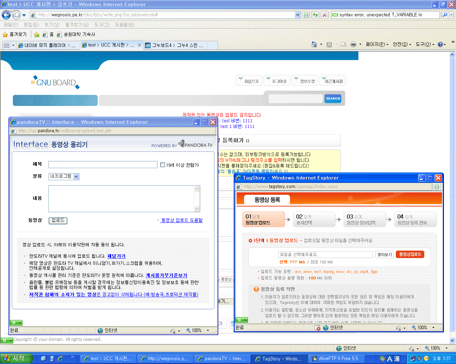Image resolution: width=456 pixels, height=364 pixels.
Task: Click the compatibility view icon in main address bar
Action: click(306, 15)
